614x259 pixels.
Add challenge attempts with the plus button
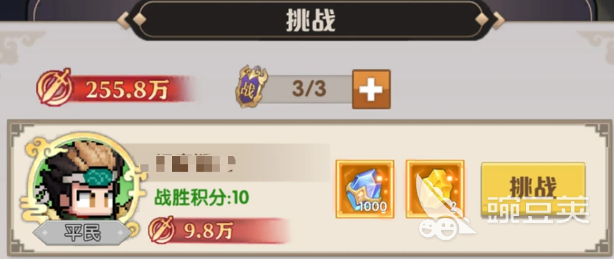371,89
